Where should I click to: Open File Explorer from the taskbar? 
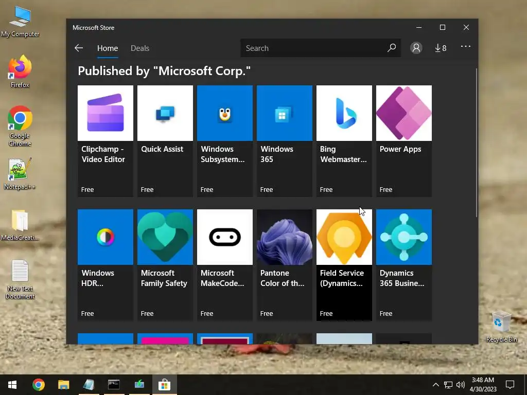[63, 385]
